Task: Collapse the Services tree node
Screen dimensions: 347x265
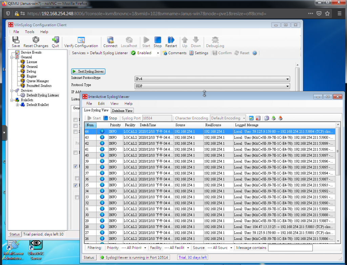Action: coord(12,90)
